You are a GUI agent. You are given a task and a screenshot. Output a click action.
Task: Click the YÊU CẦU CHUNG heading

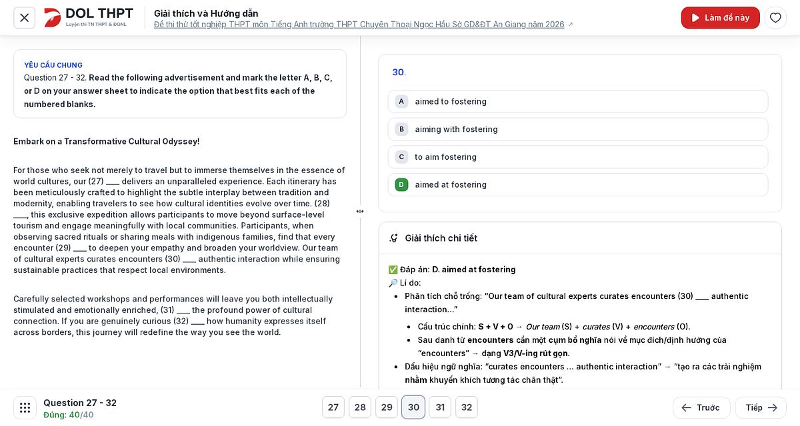[x=53, y=65]
